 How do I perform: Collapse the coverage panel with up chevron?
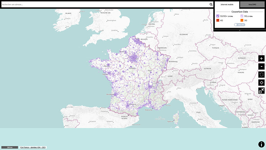click(240, 31)
